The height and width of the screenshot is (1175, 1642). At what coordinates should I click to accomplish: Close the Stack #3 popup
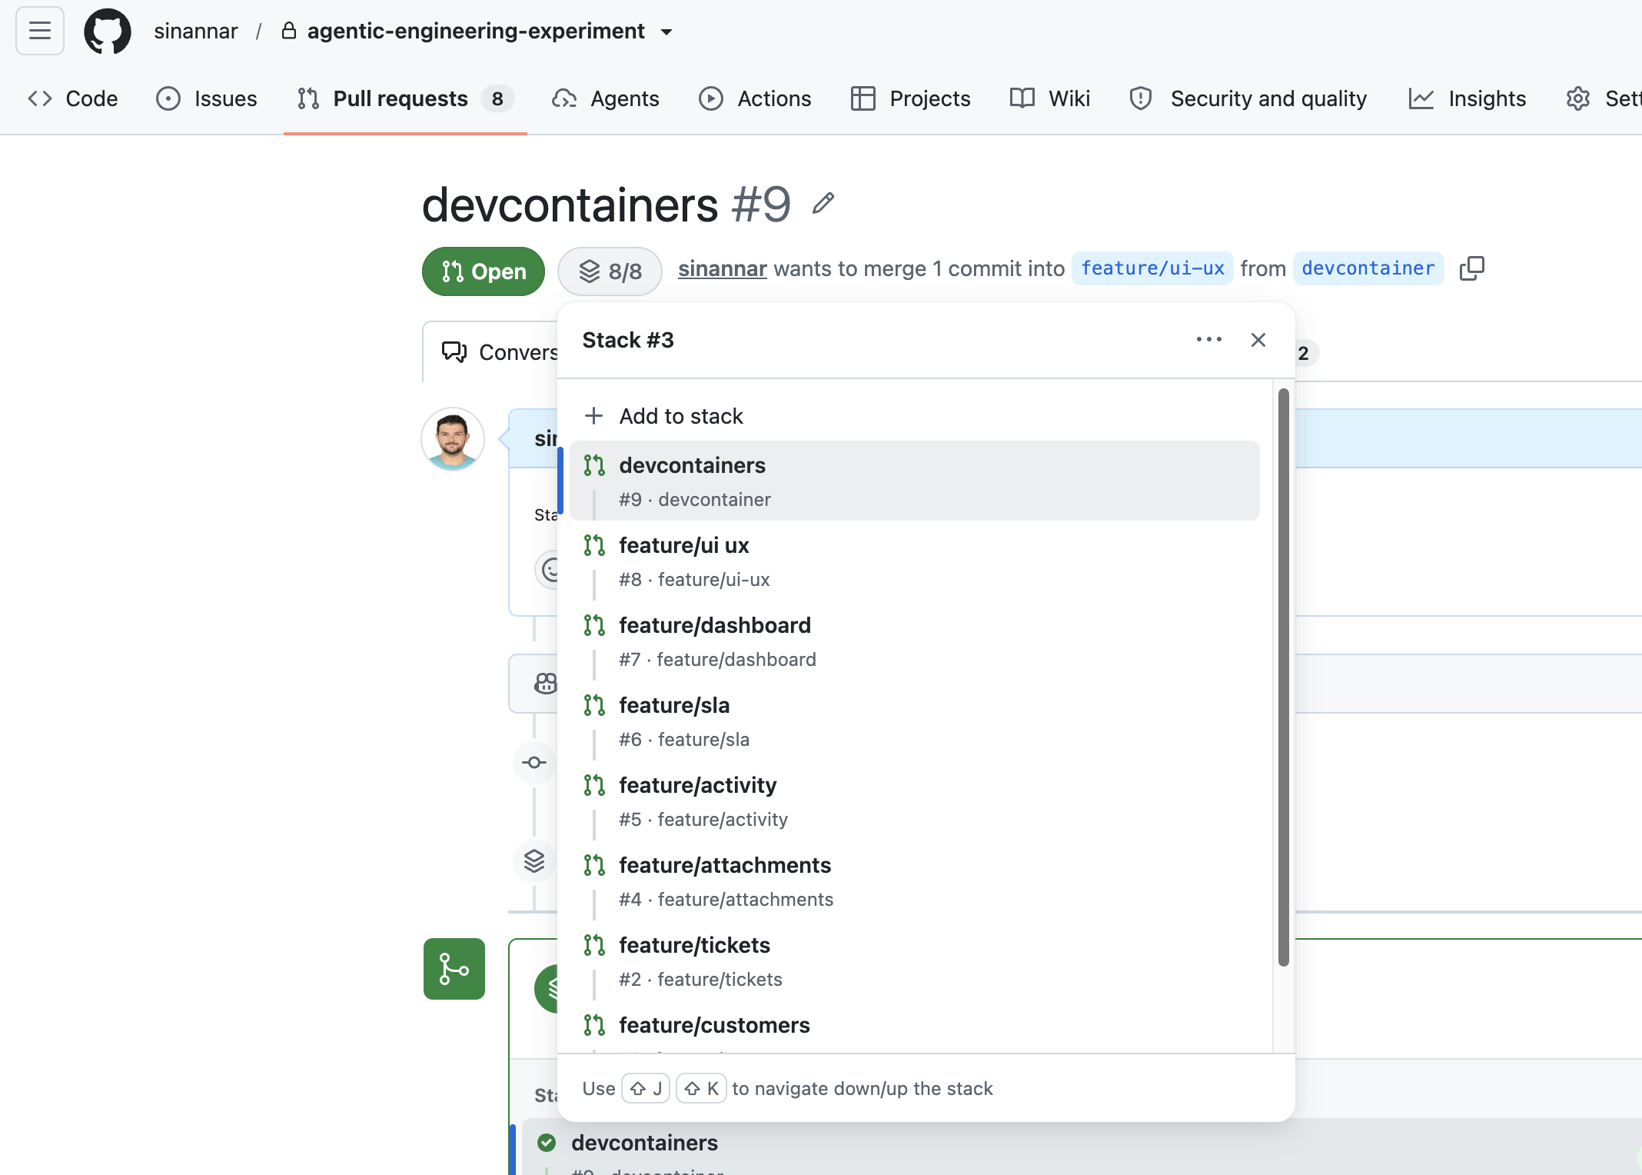(1258, 340)
